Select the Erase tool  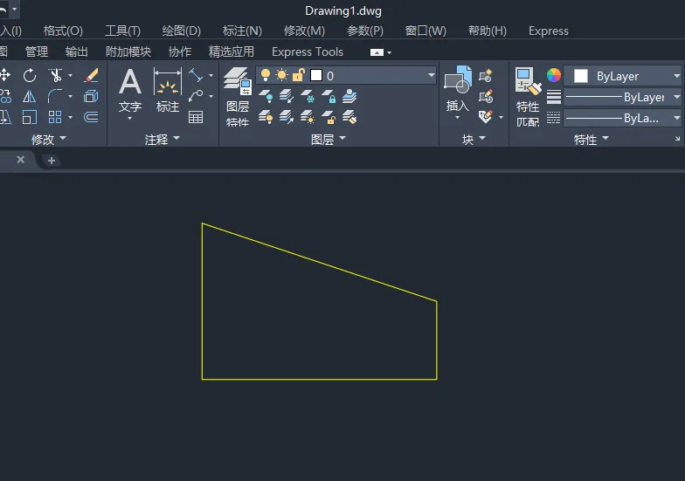click(x=91, y=75)
